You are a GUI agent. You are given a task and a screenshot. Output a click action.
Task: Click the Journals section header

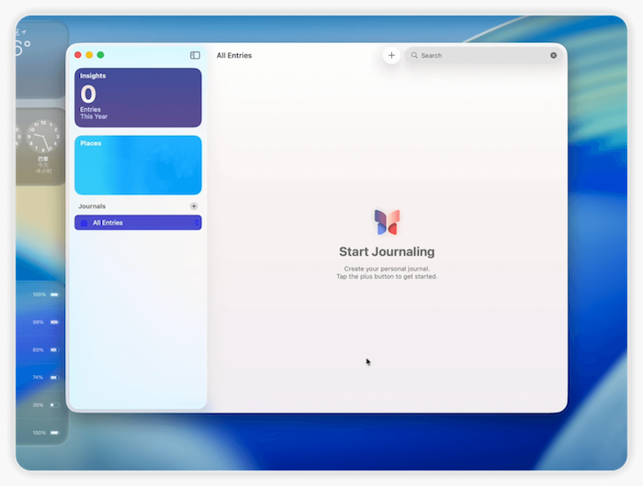[x=92, y=206]
